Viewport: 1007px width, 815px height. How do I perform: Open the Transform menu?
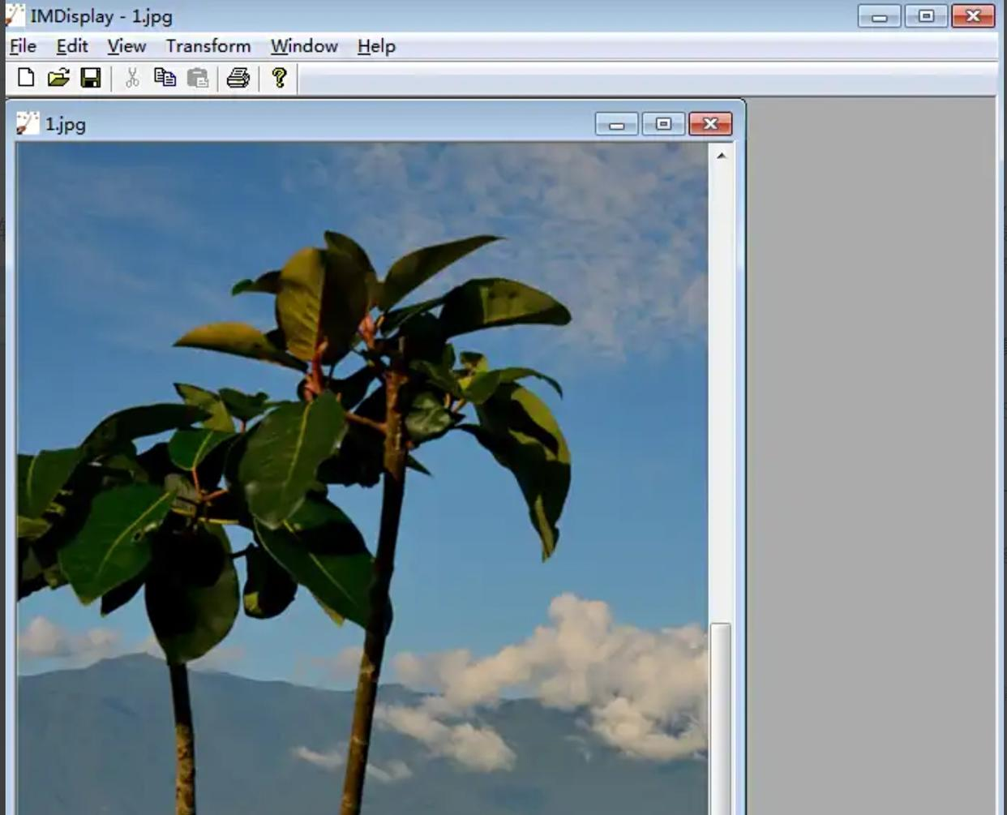[208, 46]
